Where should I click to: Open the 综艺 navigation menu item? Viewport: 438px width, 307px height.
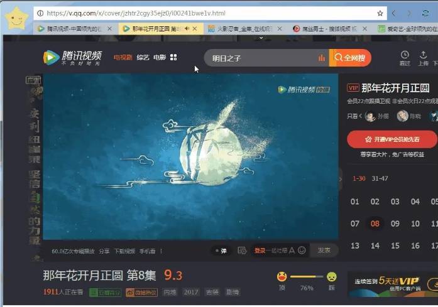(143, 57)
